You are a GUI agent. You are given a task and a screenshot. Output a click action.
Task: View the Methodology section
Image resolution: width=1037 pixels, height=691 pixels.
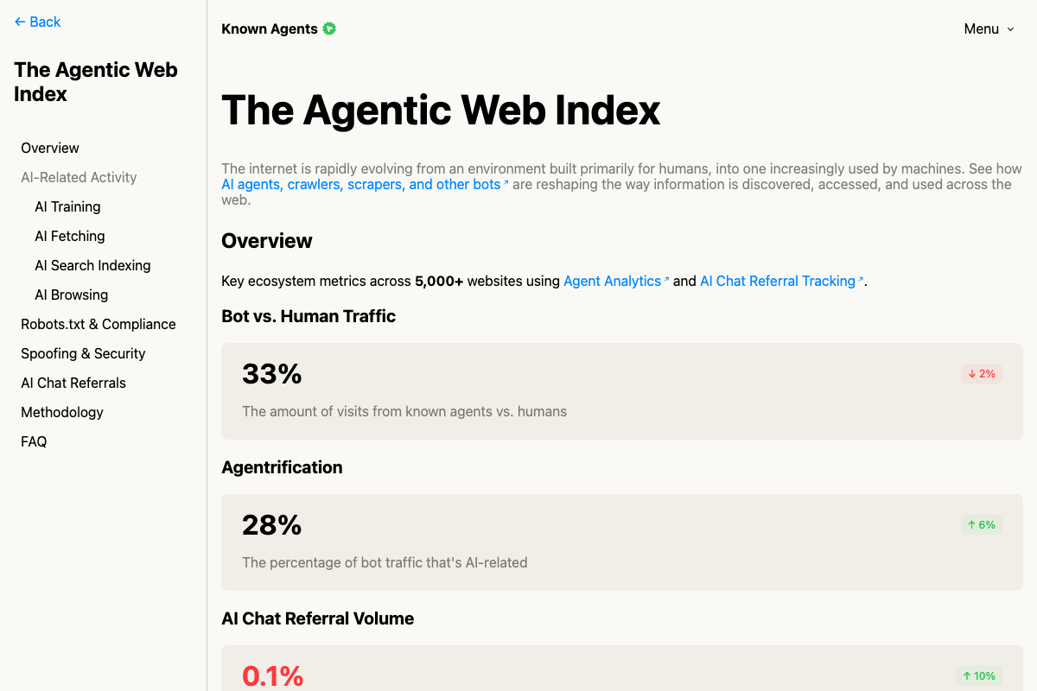[x=62, y=412]
